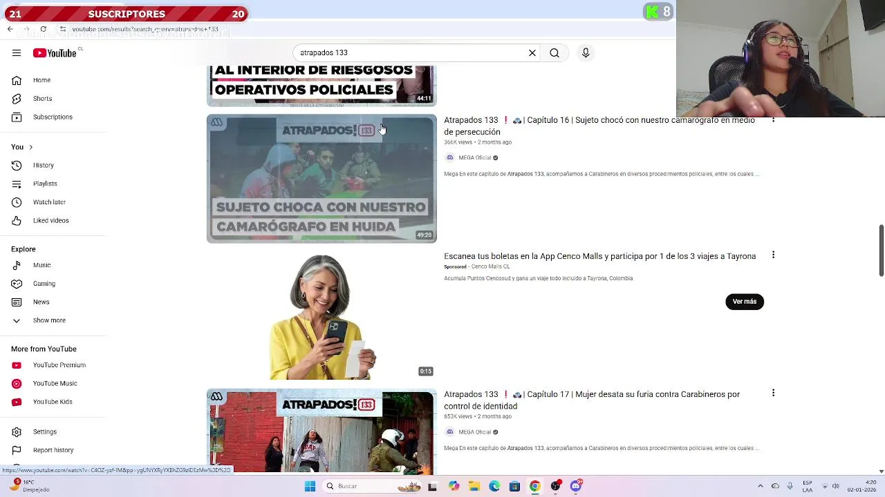Open more options for Capítulo 17 video
Image resolution: width=885 pixels, height=497 pixels.
[773, 393]
